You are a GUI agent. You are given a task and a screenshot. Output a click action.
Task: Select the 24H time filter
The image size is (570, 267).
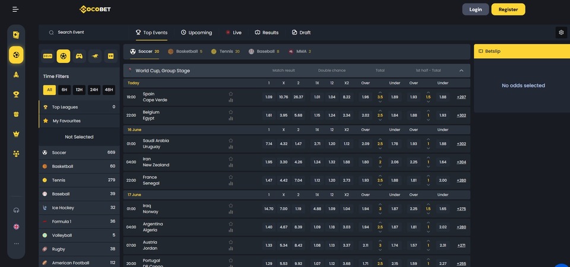(94, 90)
